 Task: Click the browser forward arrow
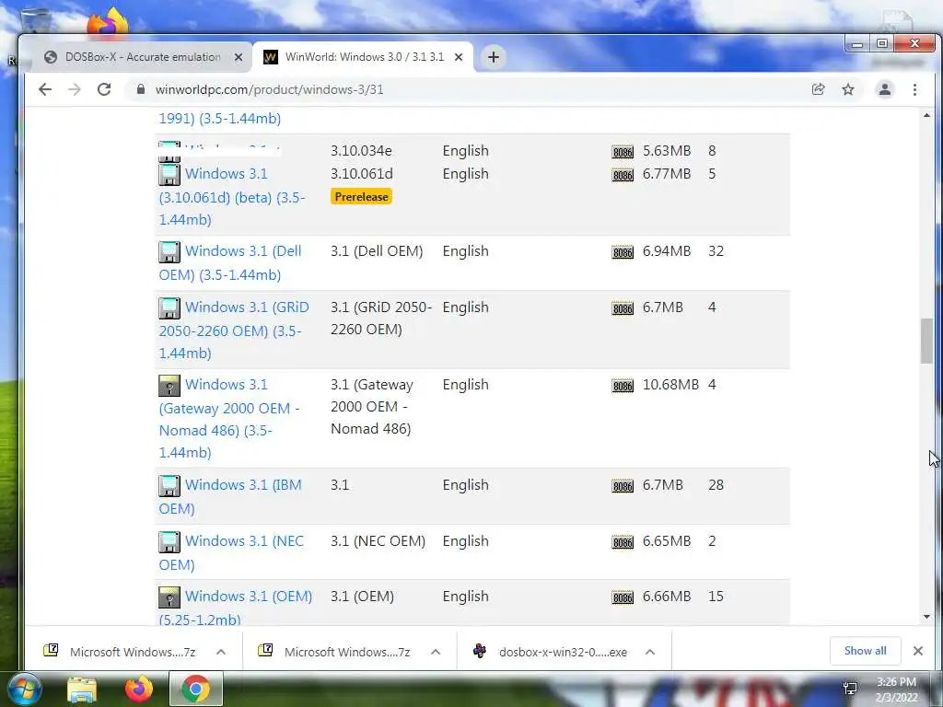[x=75, y=89]
